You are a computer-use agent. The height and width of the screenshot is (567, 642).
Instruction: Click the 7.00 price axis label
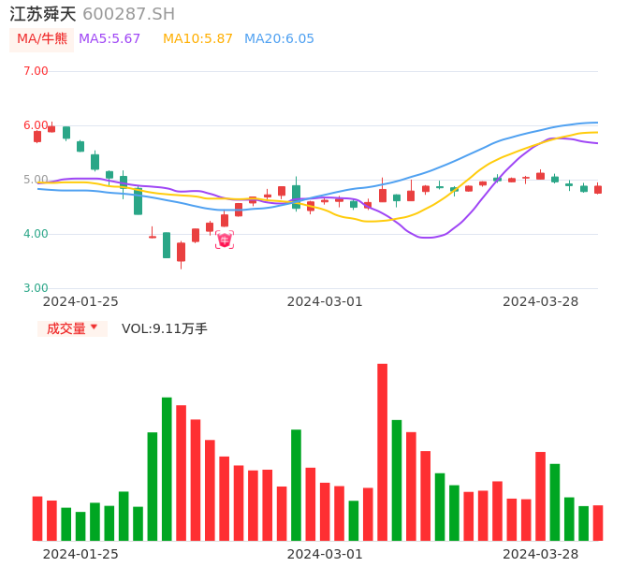36,71
